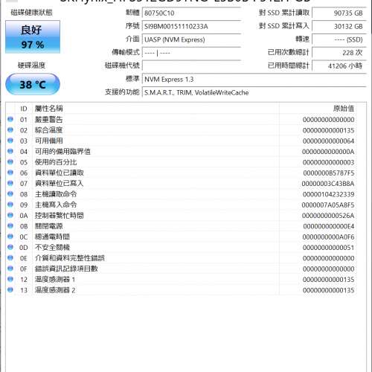Click the firmware field showing 80750C10
Image resolution: width=372 pixels, height=372 pixels.
coord(191,13)
